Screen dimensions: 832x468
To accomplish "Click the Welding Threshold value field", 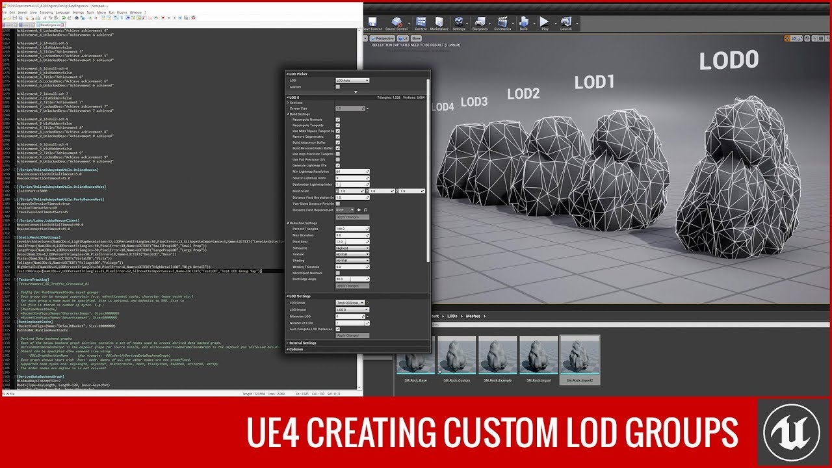I will [x=352, y=266].
